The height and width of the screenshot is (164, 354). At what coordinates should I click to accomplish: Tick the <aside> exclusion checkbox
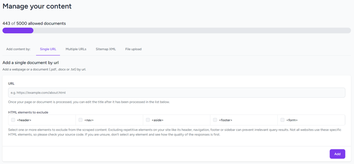(148, 120)
